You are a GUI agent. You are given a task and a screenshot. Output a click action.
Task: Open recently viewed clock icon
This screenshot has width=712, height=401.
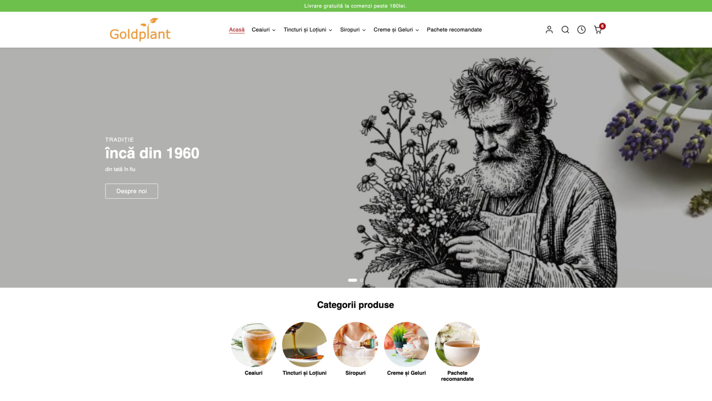[581, 29]
